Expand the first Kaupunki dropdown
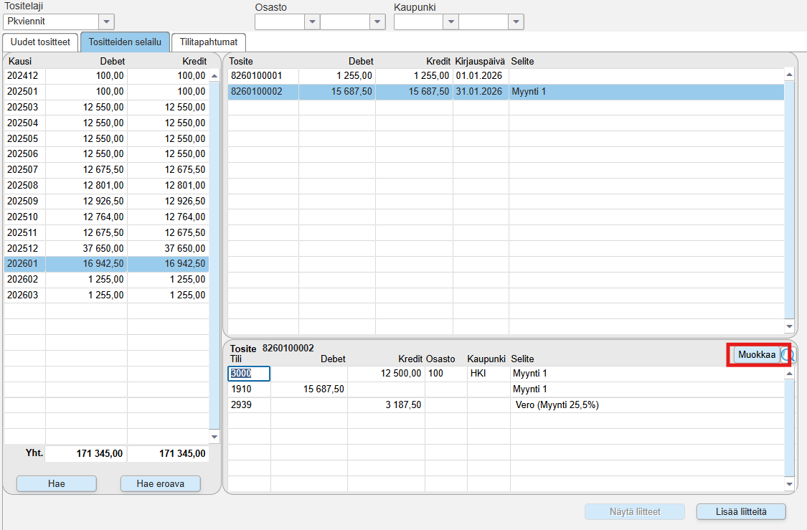This screenshot has height=530, width=807. click(x=451, y=22)
